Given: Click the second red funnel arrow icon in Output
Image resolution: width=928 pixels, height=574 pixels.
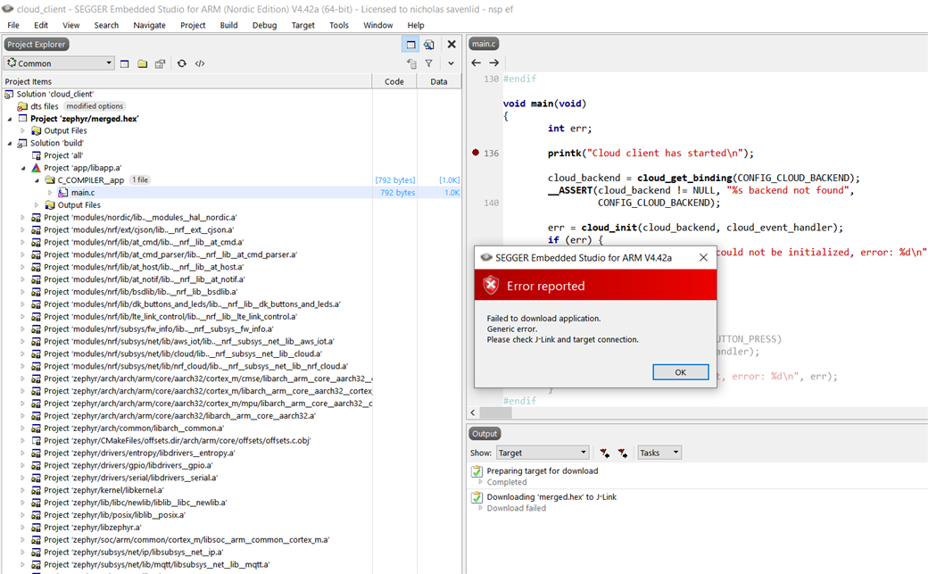Looking at the screenshot, I should [x=623, y=453].
